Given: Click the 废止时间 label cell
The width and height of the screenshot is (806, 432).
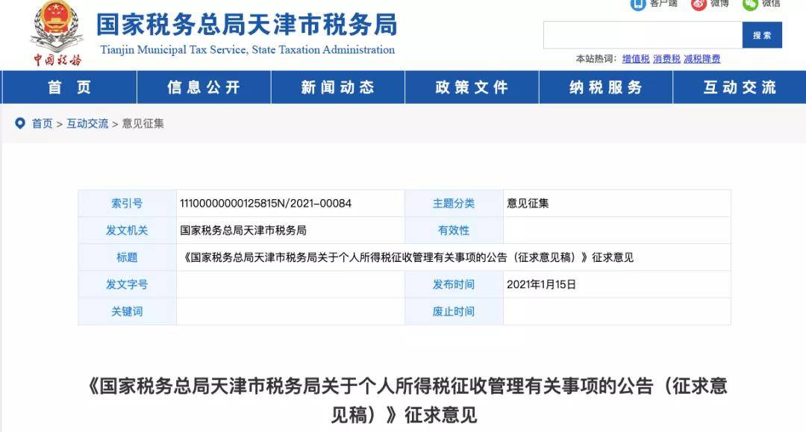Looking at the screenshot, I should pos(454,311).
